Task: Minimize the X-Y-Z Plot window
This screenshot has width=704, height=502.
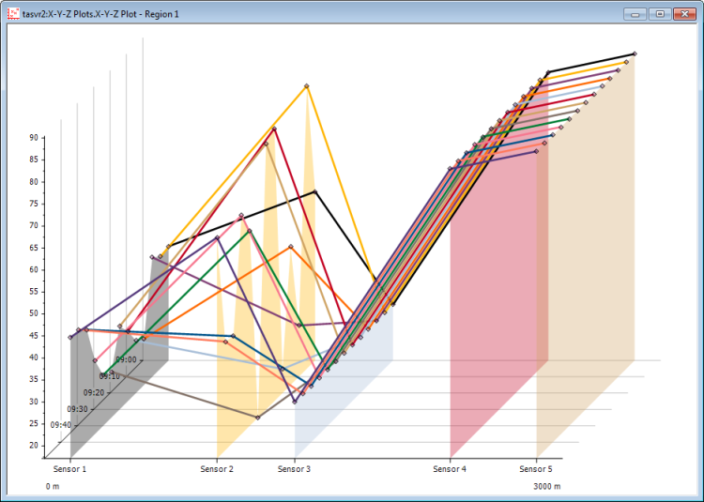Action: pos(635,14)
